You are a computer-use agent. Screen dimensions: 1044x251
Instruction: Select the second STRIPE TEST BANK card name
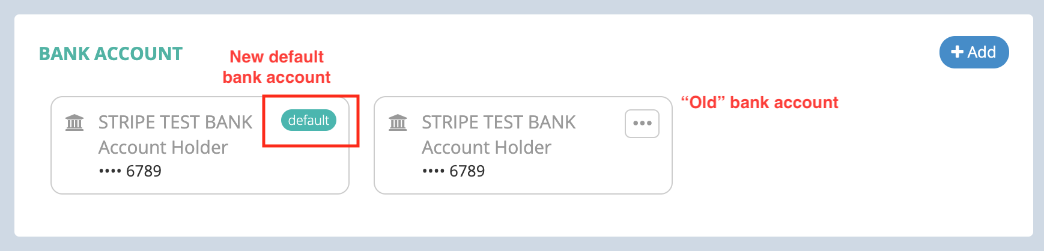499,122
